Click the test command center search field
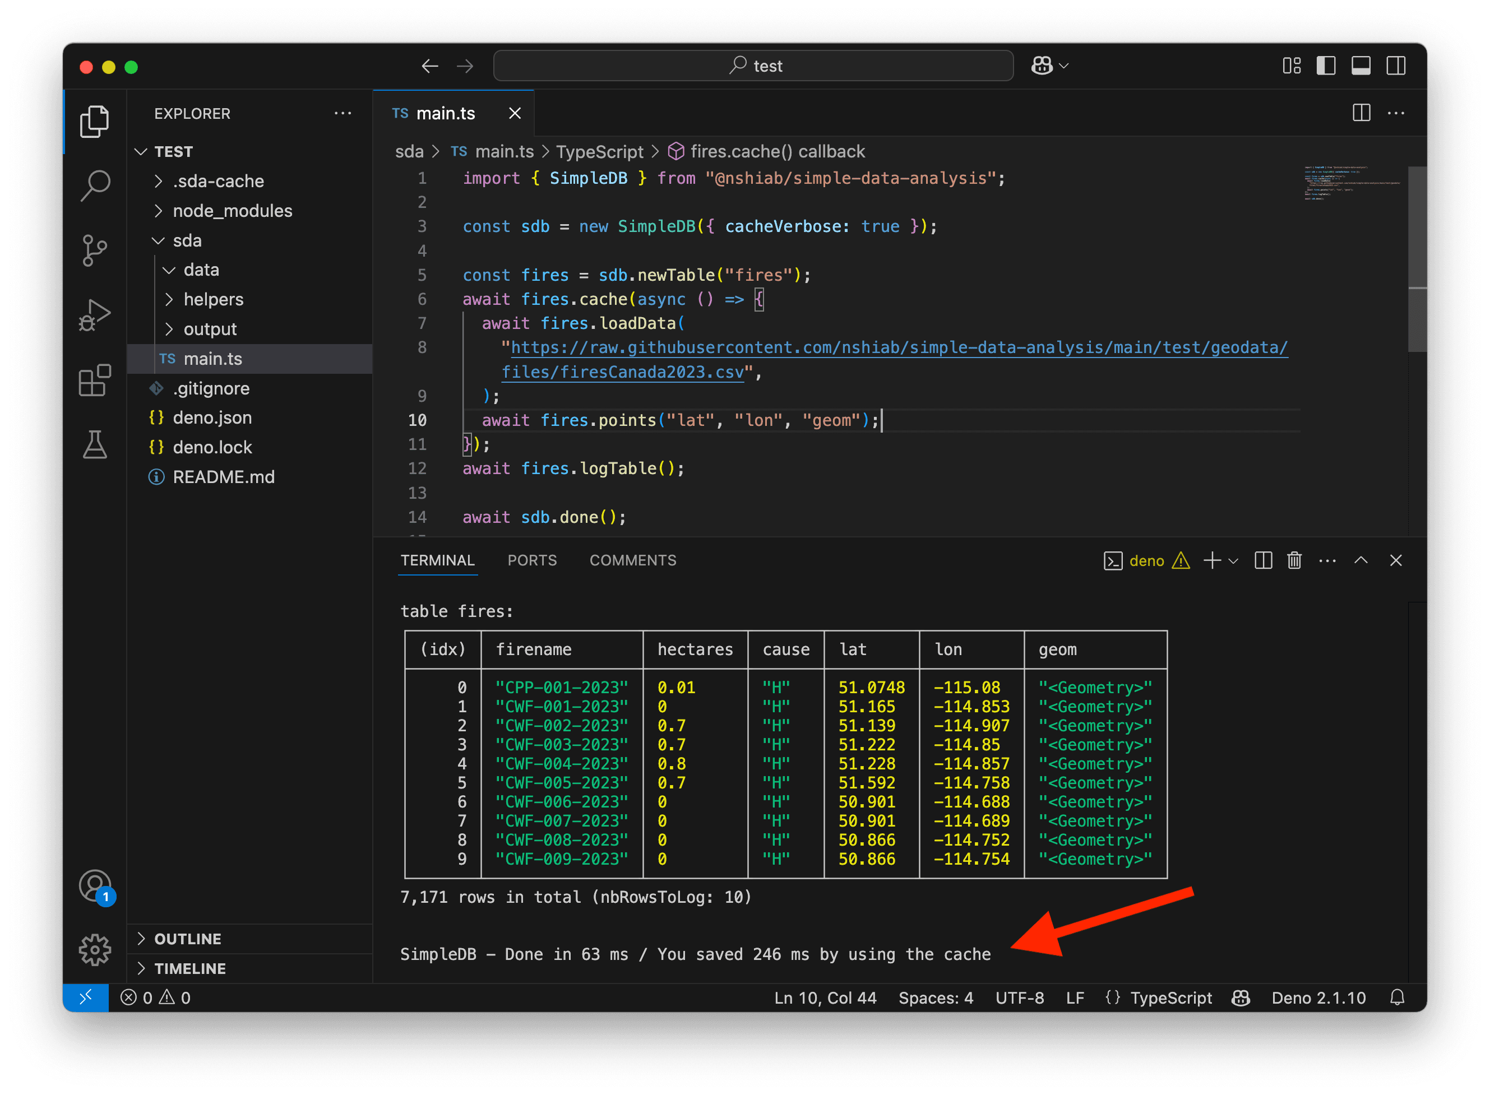The width and height of the screenshot is (1490, 1095). [753, 66]
